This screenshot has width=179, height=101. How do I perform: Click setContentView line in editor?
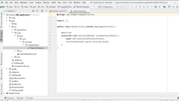(x=88, y=42)
